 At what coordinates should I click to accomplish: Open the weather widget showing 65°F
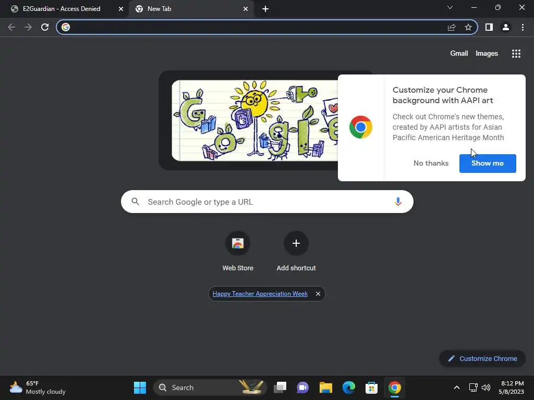pos(38,387)
